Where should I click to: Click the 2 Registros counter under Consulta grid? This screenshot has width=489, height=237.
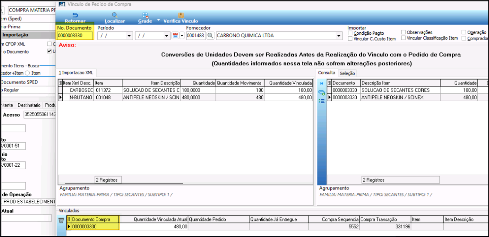400,180
